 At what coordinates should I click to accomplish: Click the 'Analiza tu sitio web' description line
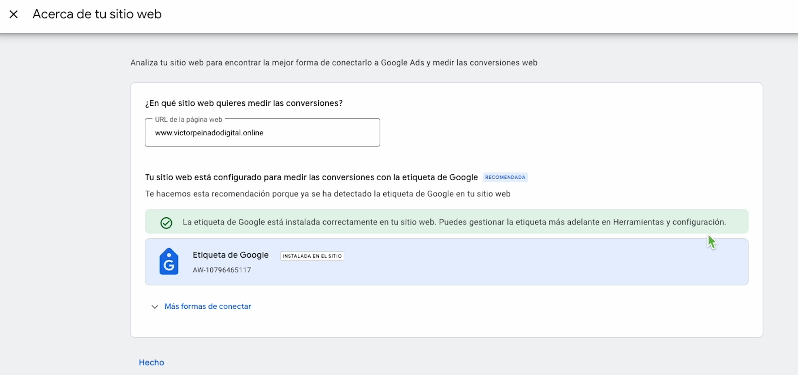pyautogui.click(x=334, y=63)
